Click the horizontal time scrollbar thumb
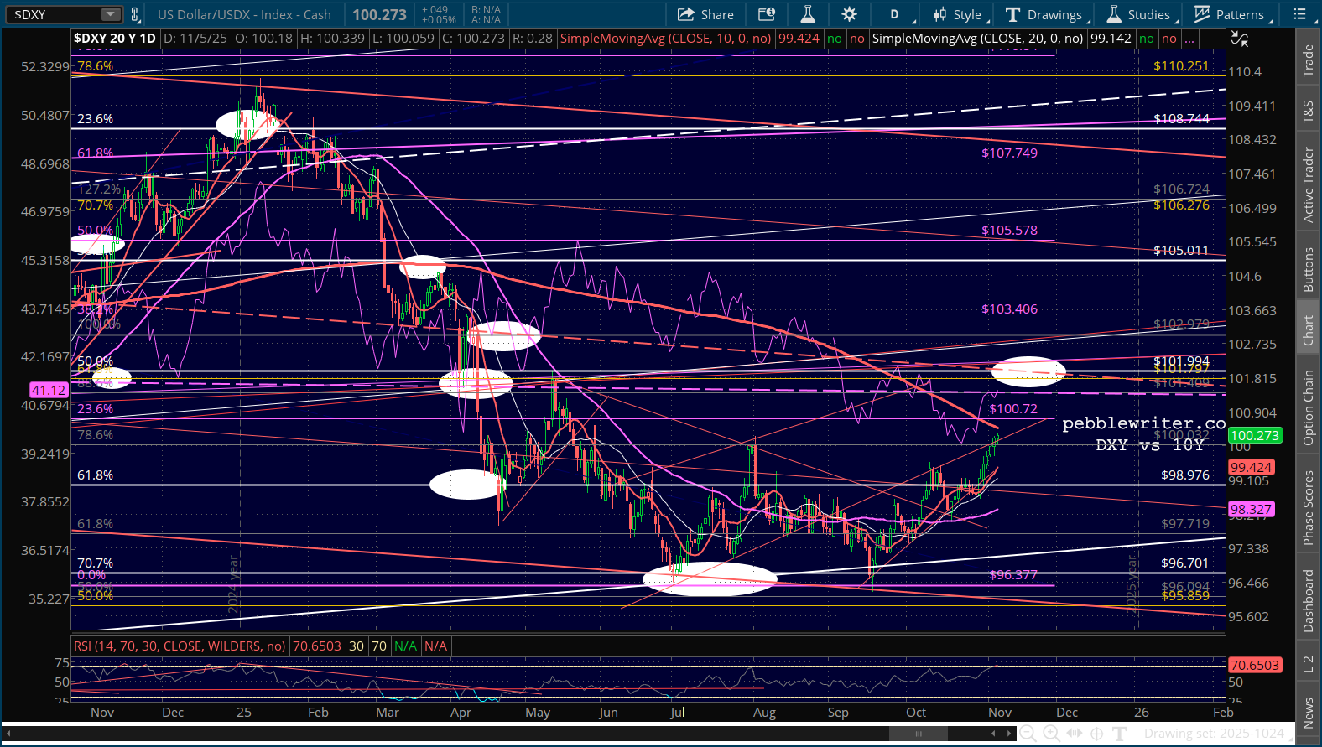The image size is (1322, 747). 919,734
